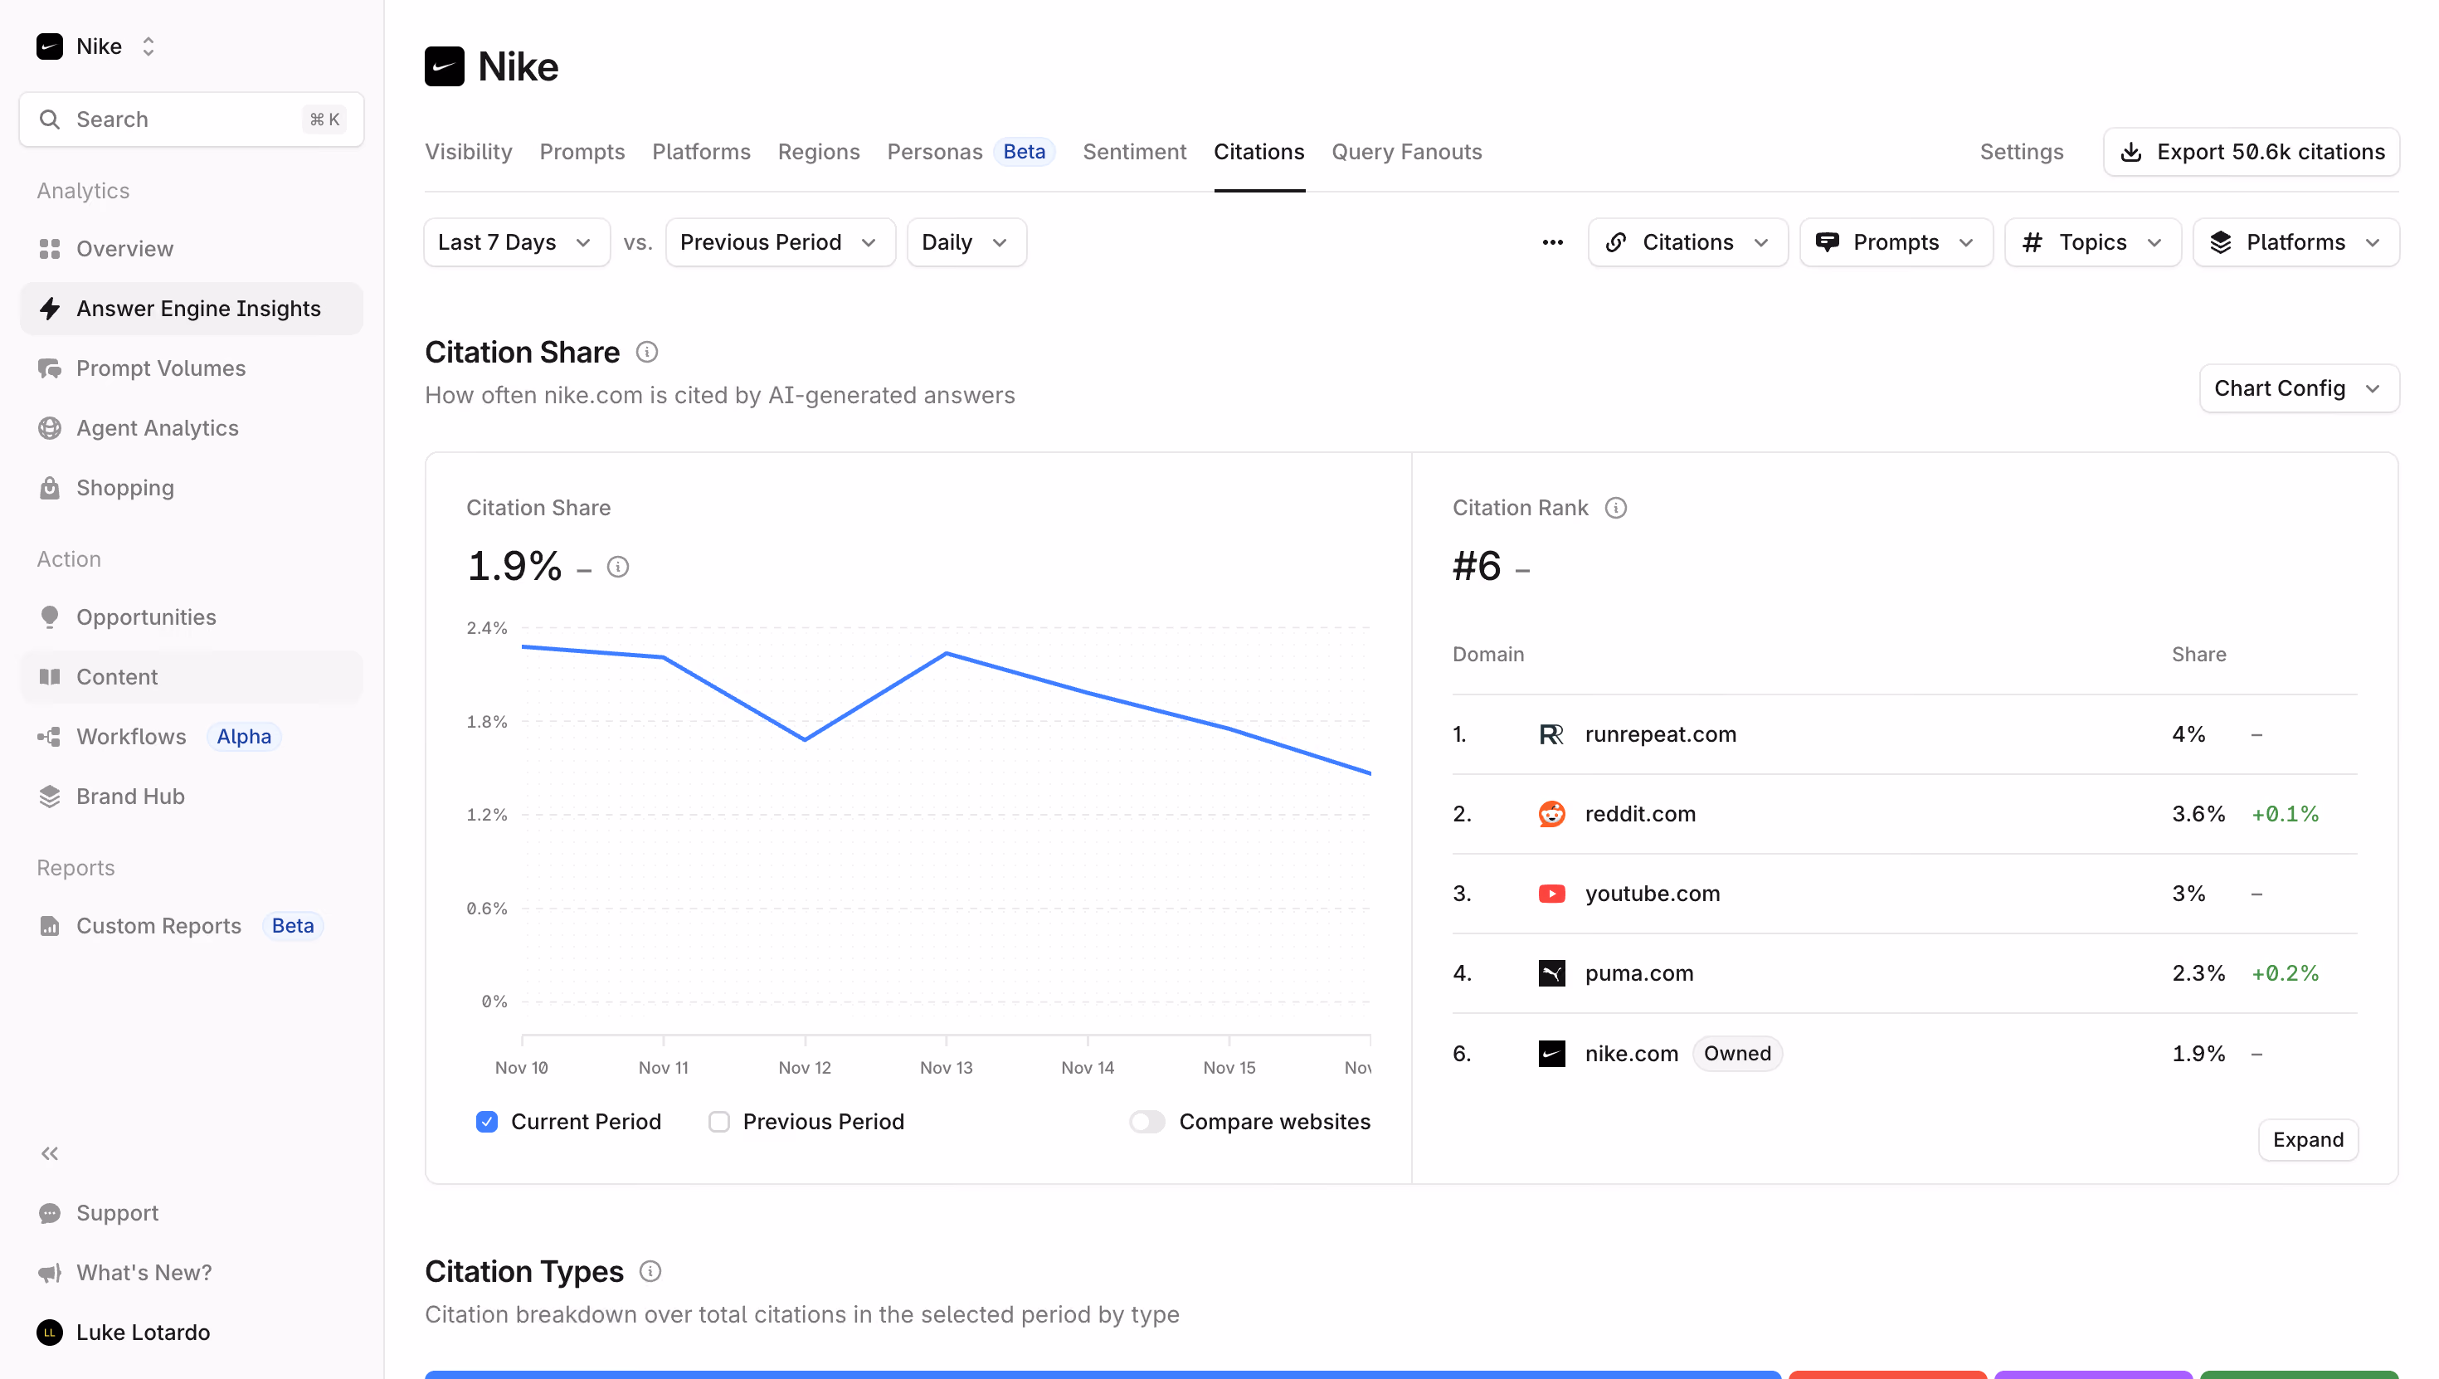Viewport: 2439px width, 1379px height.
Task: Click the Expand button under domain list
Action: [x=2308, y=1139]
